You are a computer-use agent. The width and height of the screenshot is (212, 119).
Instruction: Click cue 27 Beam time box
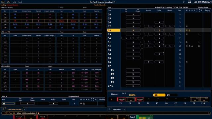tap(170, 26)
